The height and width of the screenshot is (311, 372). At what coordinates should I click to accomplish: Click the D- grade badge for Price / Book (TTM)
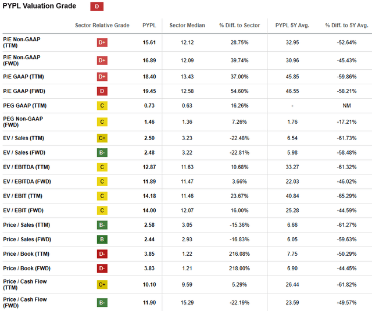tap(102, 254)
